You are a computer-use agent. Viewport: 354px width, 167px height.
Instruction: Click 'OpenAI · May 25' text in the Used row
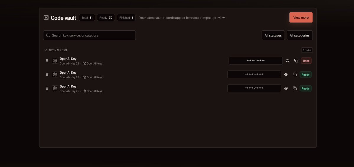pos(69,64)
